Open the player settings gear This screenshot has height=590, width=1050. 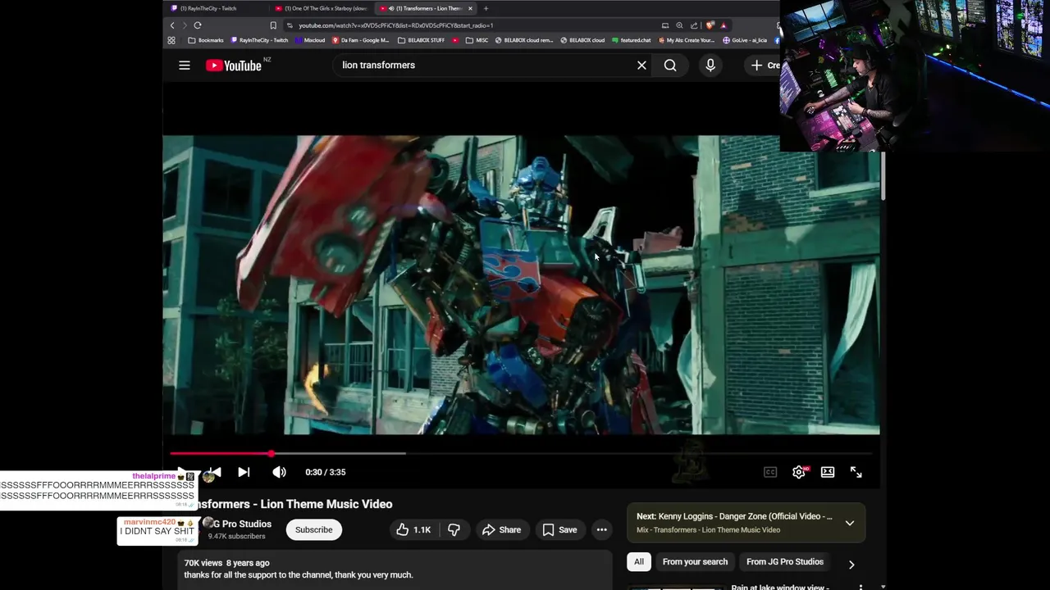[x=799, y=472]
